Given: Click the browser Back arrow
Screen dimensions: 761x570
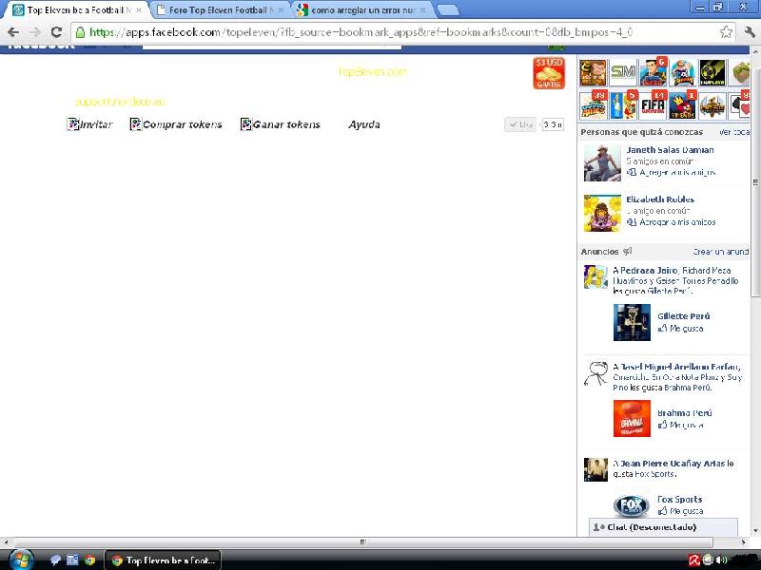Looking at the screenshot, I should coord(13,31).
